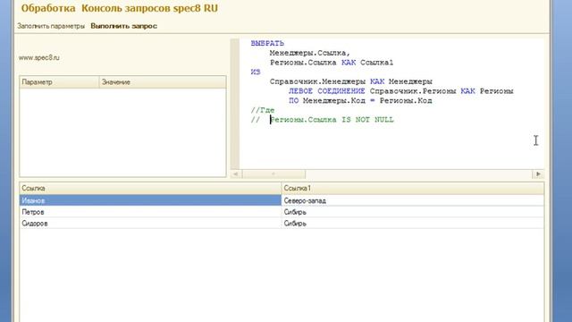572x322 pixels.
Task: Click the Ссылка1 alias in query text
Action: click(x=377, y=63)
